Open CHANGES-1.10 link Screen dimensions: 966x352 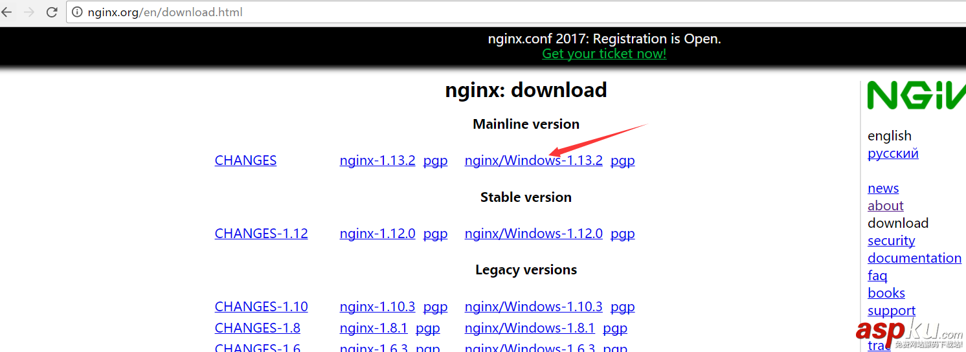pyautogui.click(x=261, y=307)
